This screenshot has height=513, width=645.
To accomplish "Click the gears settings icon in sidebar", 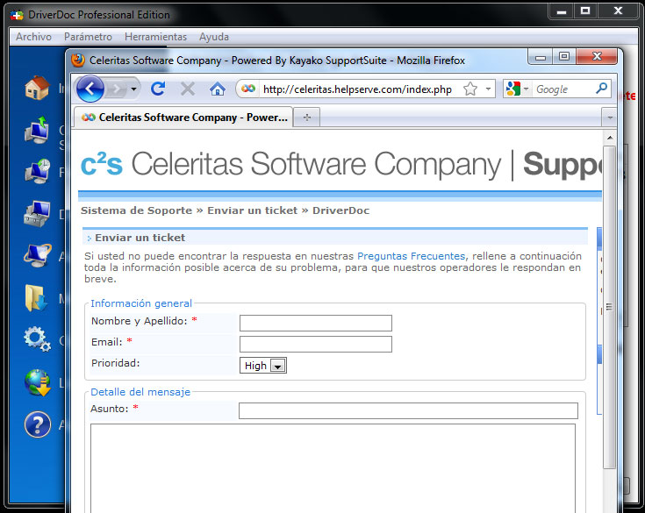I will tap(37, 338).
